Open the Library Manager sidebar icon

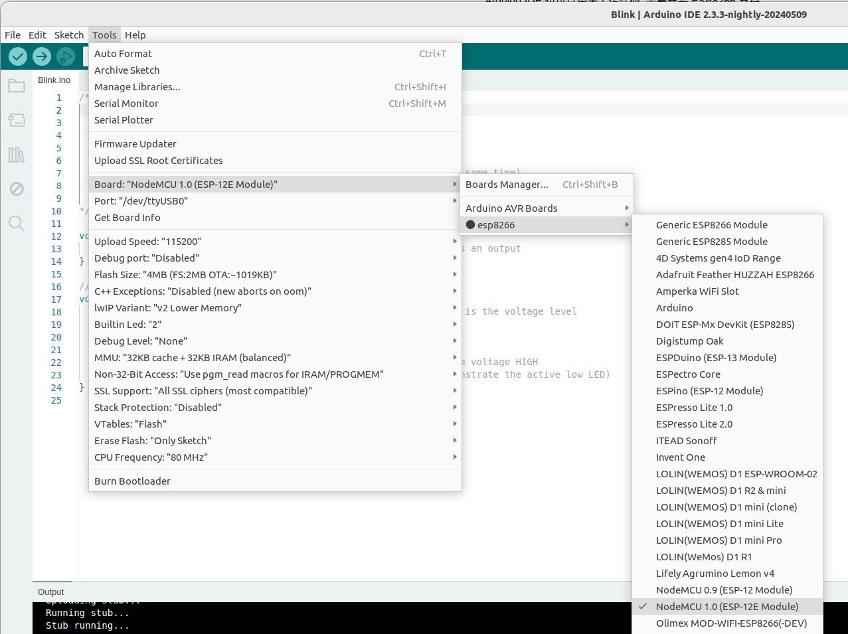coord(17,155)
